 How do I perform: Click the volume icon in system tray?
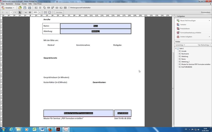[x=198, y=129]
